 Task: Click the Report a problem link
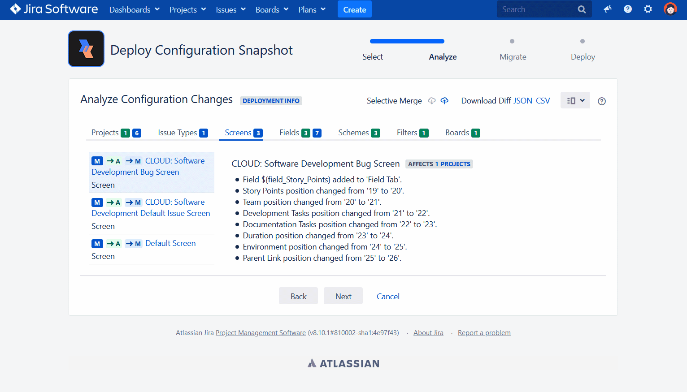click(484, 333)
